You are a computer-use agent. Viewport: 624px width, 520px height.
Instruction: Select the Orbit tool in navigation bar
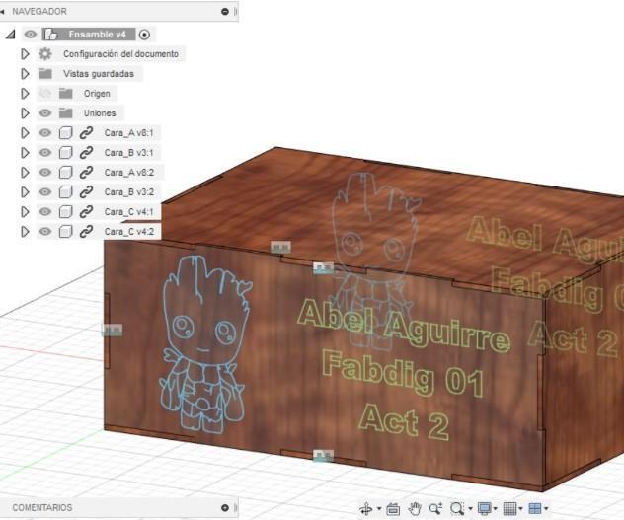365,508
